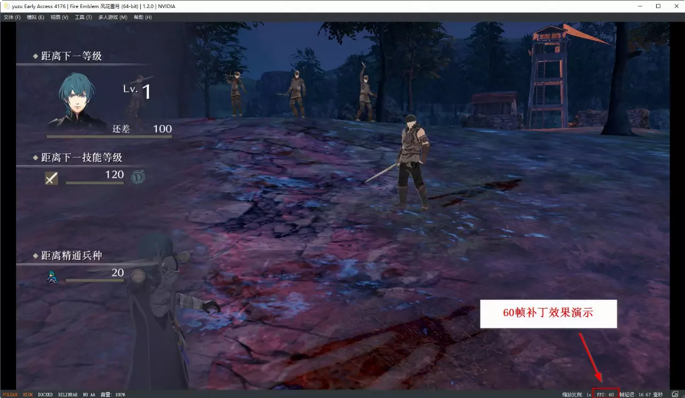Viewport: 685px width, 398px height.
Task: Click the D rank badge icon
Action: [x=138, y=176]
